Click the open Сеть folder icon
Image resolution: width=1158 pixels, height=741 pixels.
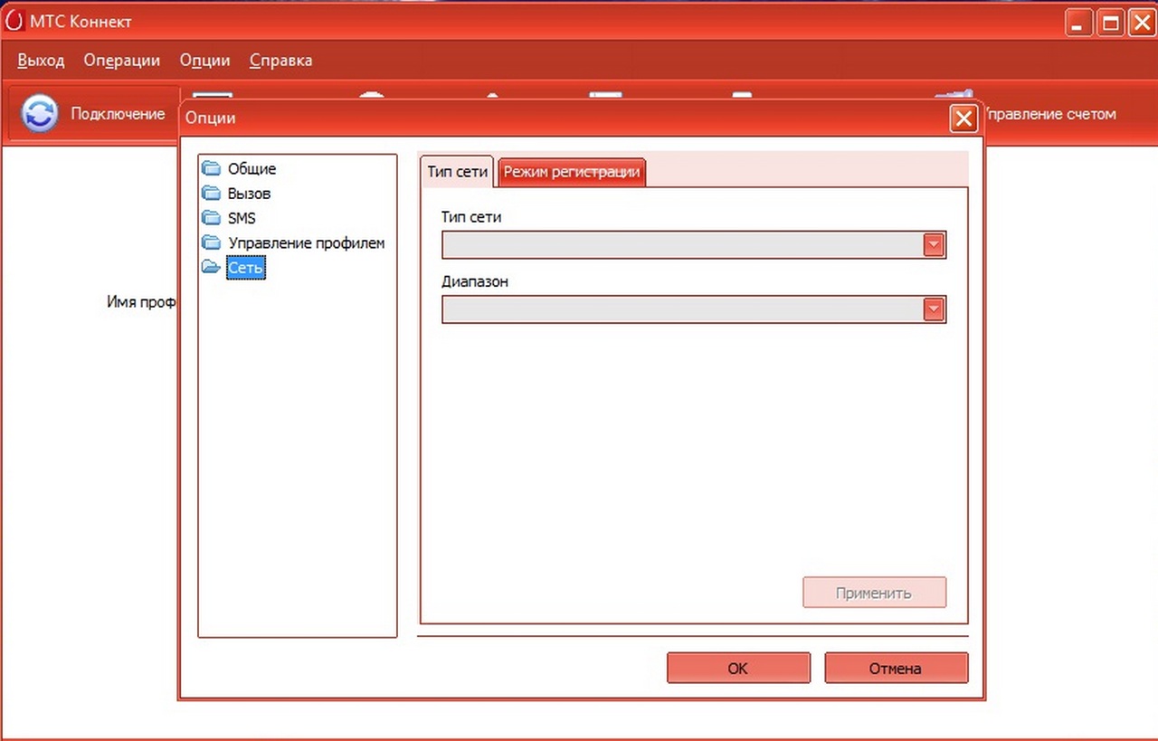(211, 267)
